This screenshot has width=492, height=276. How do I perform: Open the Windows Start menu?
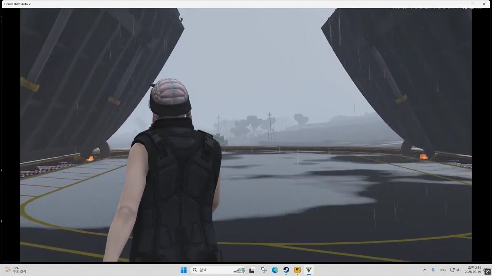point(183,270)
